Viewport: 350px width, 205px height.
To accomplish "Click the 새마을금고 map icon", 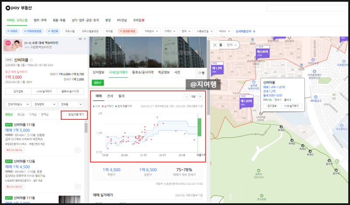I will pyautogui.click(x=315, y=97).
